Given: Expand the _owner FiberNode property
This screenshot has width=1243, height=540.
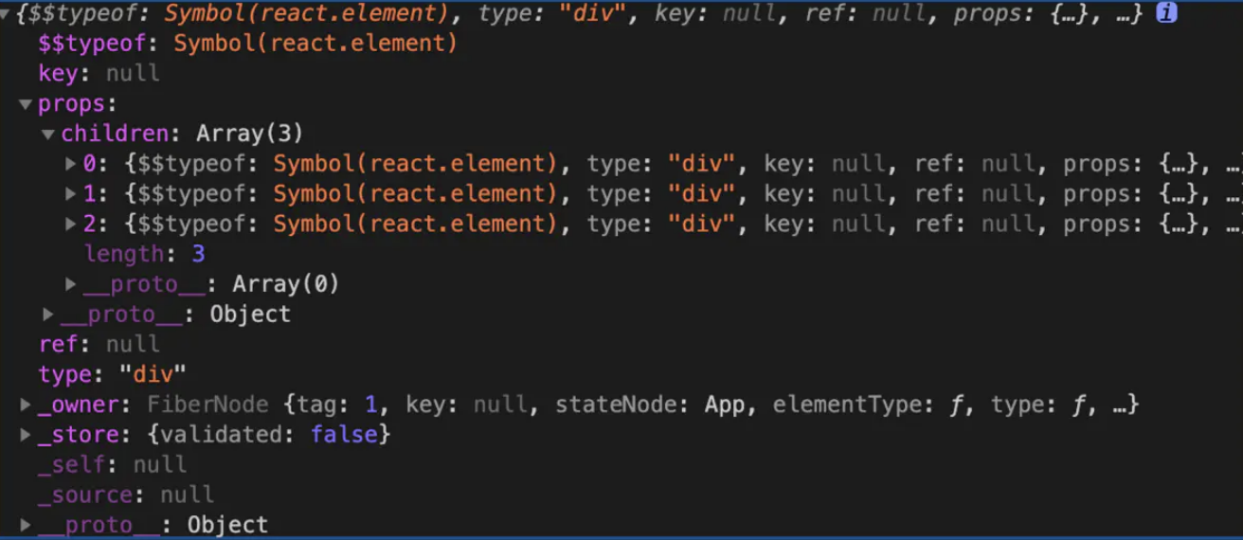Looking at the screenshot, I should click(x=26, y=405).
